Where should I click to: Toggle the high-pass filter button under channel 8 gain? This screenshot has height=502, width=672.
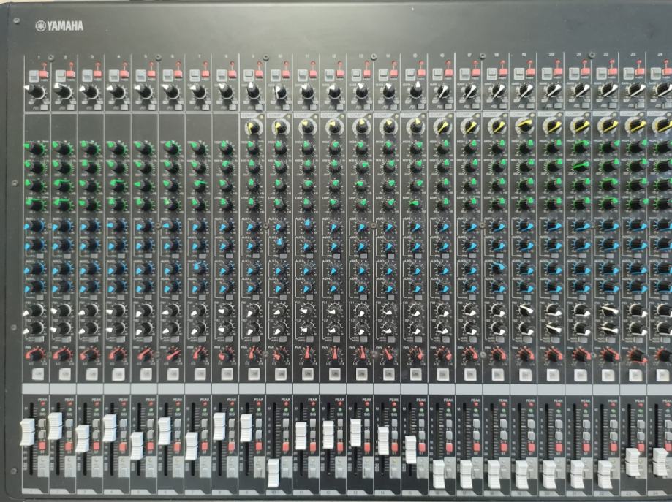click(232, 106)
